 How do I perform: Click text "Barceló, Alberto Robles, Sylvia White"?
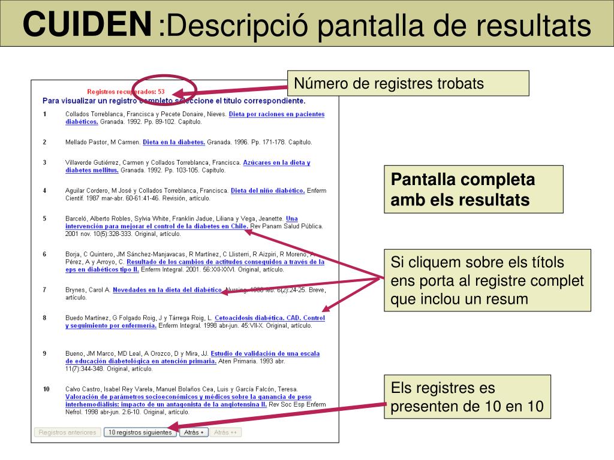[x=118, y=219]
